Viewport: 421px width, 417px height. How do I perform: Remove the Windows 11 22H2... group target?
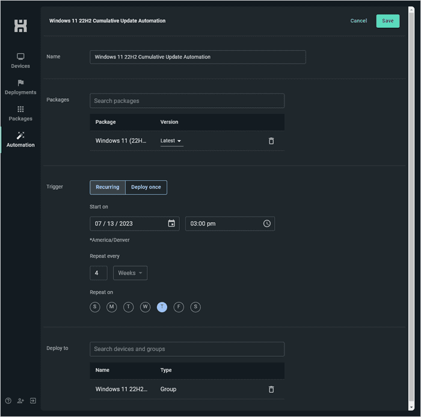click(271, 389)
